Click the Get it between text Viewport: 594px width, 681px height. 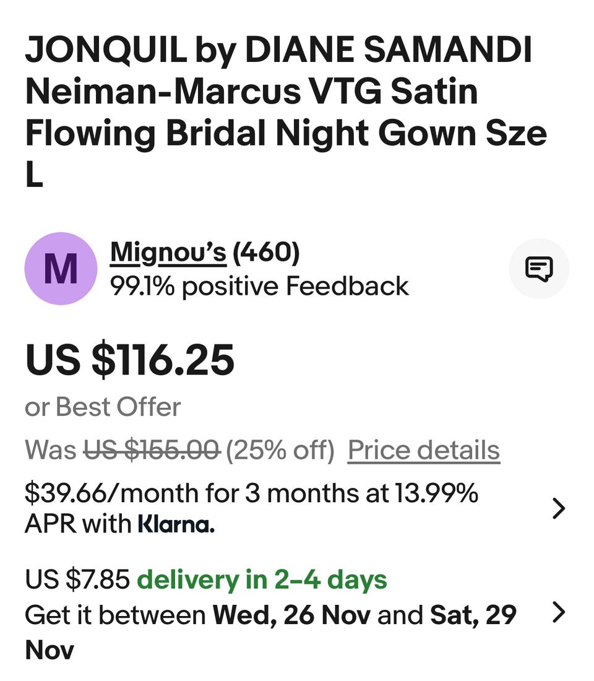point(115,615)
